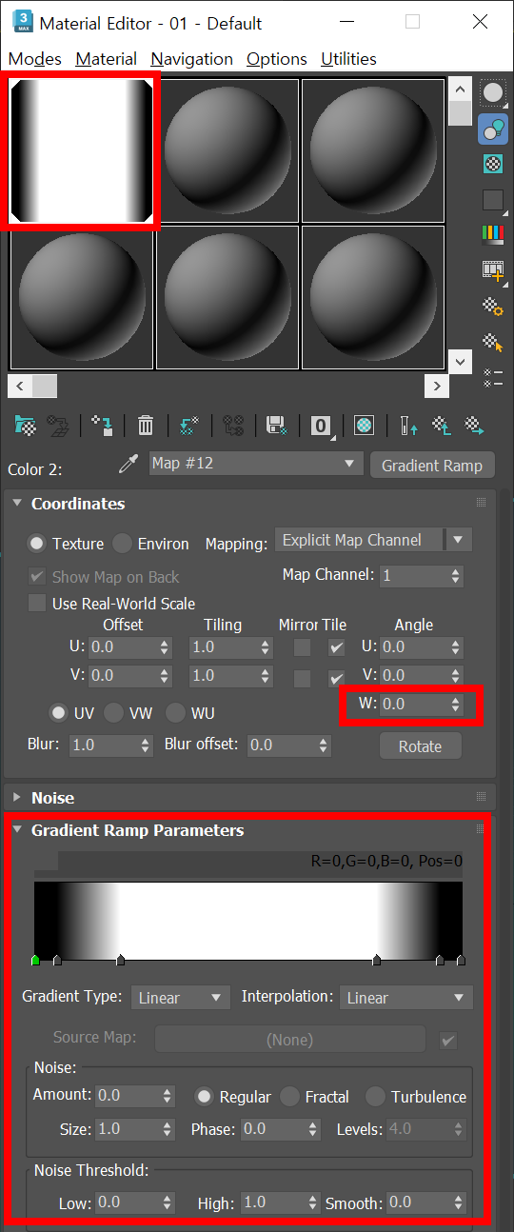Click the Rotate button
This screenshot has height=1232, width=514.
(420, 746)
